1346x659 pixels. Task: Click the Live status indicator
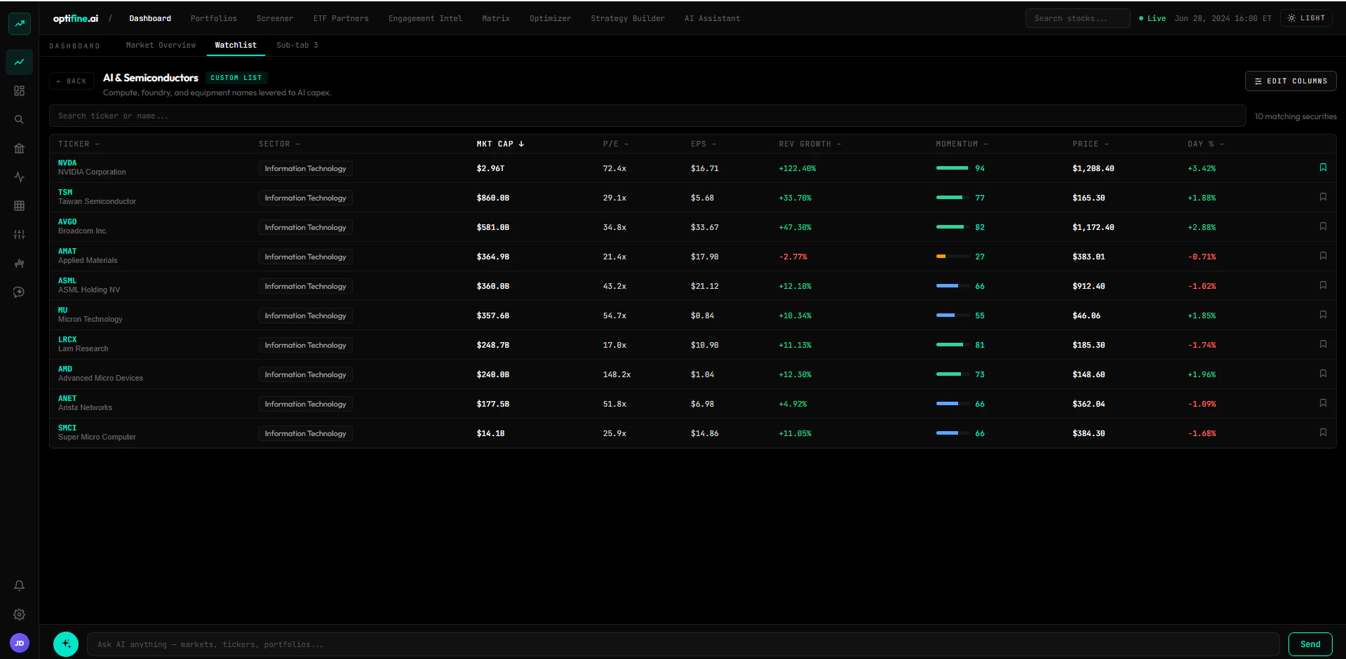pyautogui.click(x=1152, y=18)
